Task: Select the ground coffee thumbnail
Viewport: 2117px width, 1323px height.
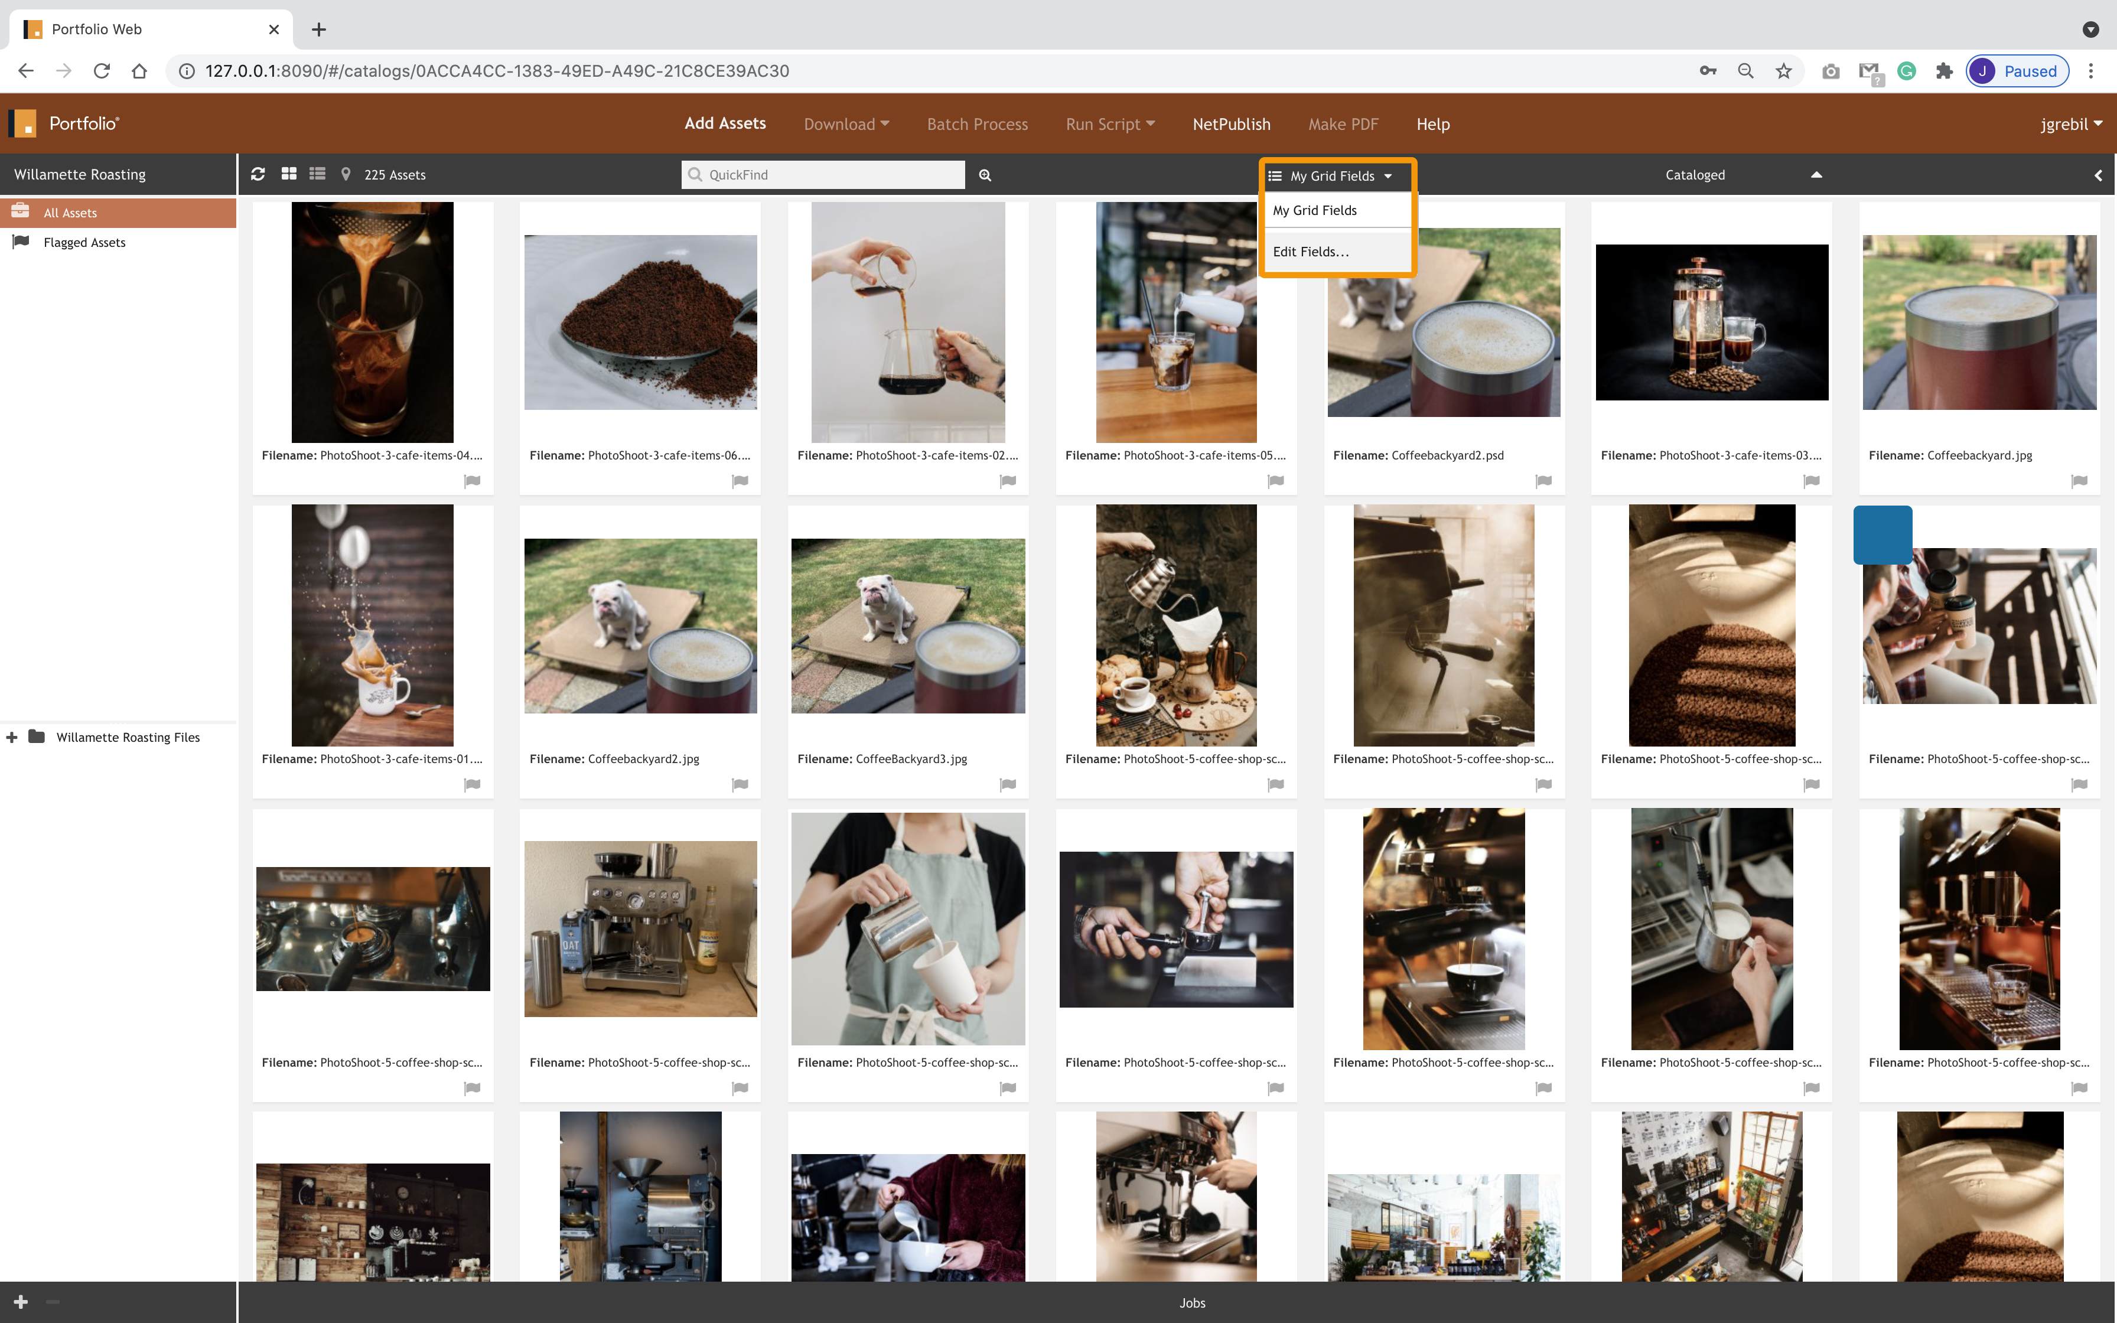Action: pyautogui.click(x=640, y=322)
